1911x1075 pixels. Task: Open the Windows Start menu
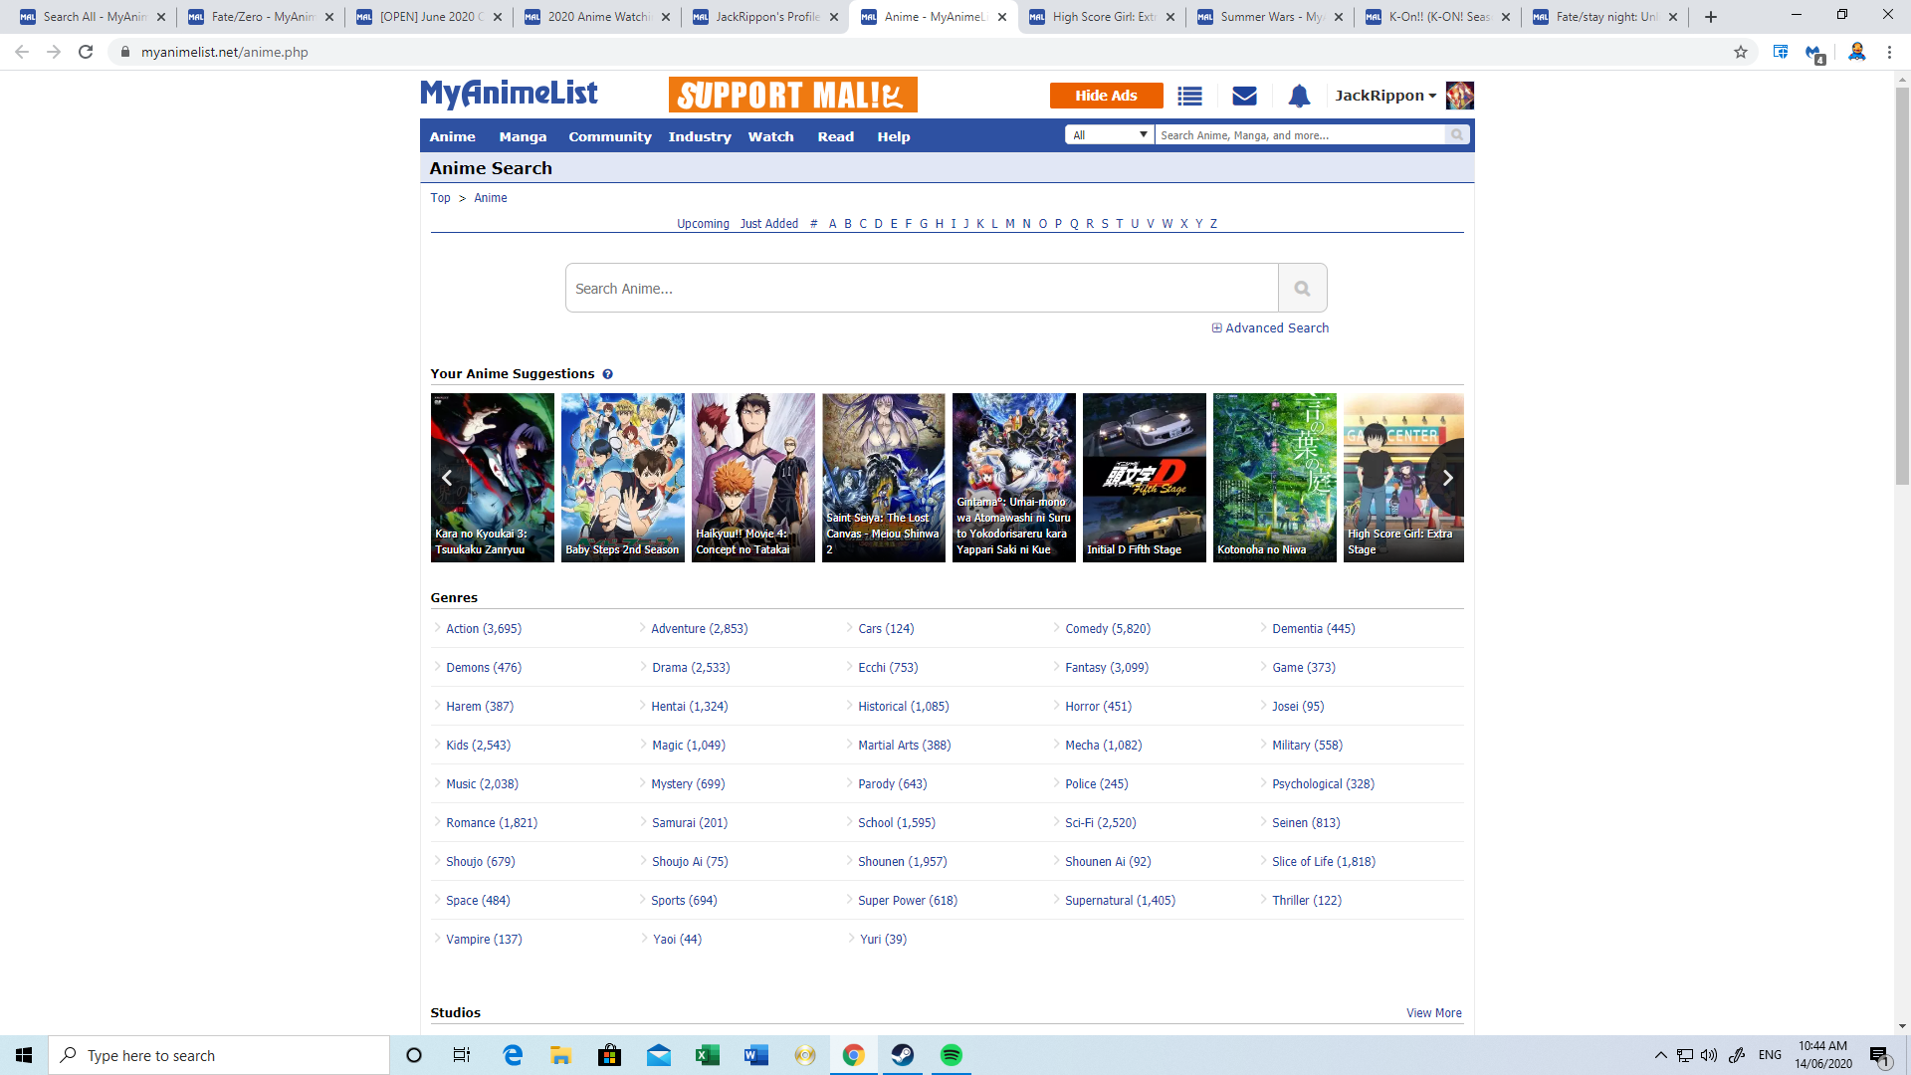coord(24,1055)
